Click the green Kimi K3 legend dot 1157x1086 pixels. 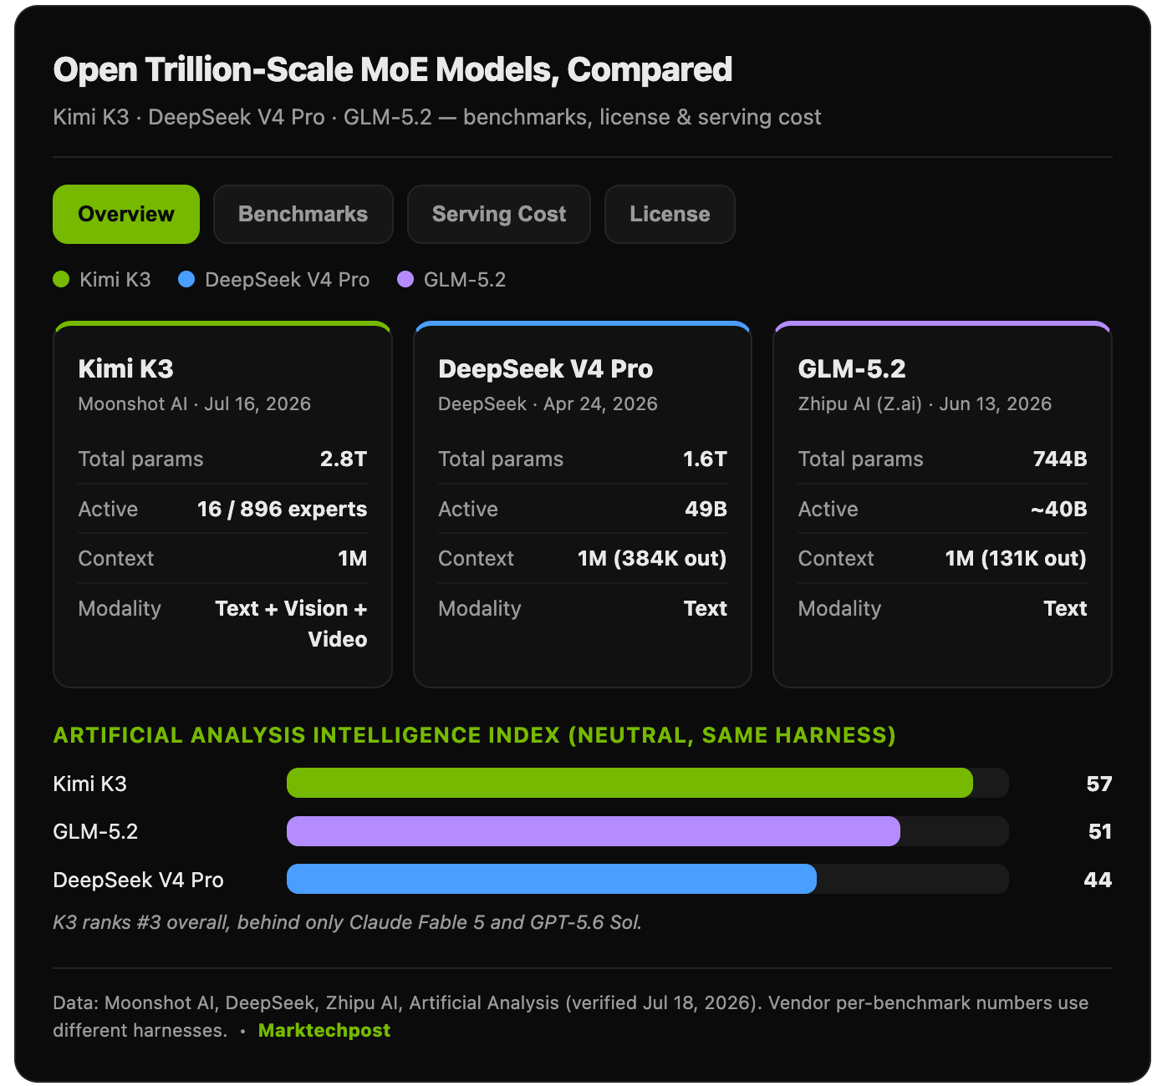tap(61, 279)
